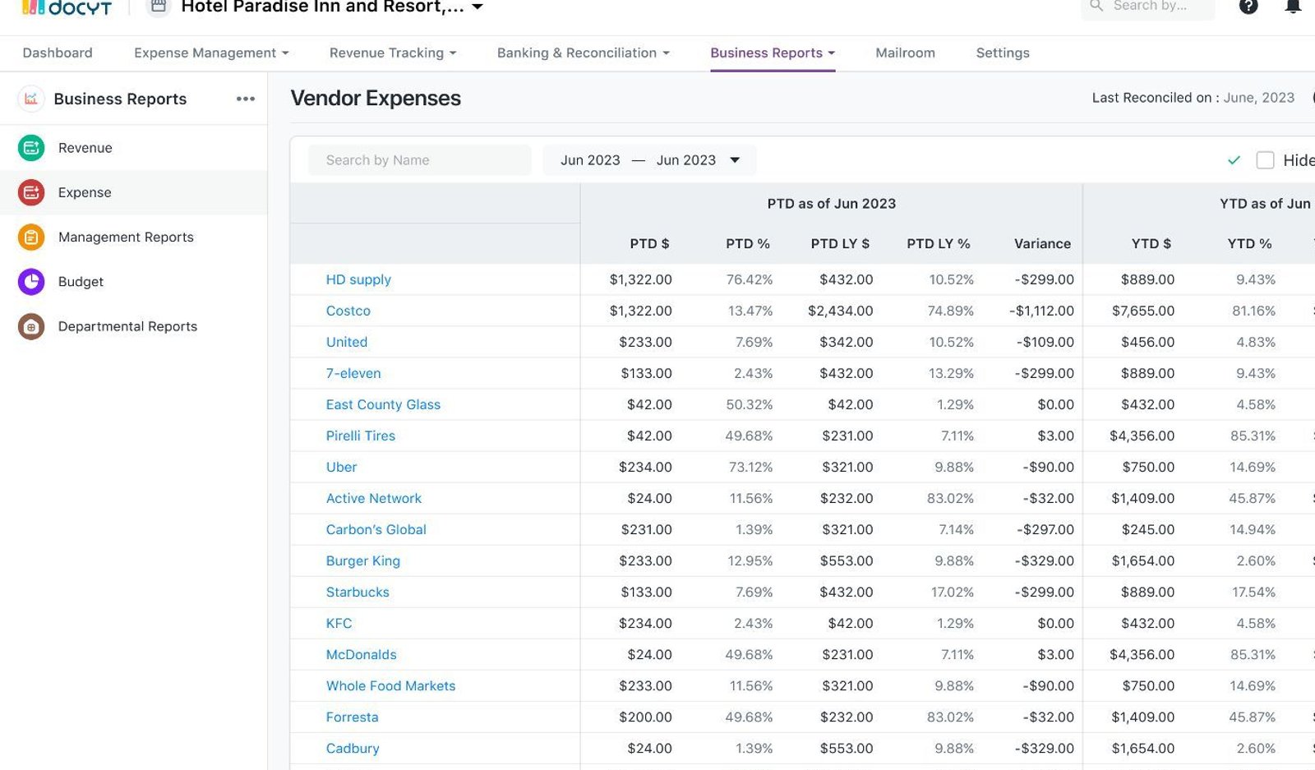This screenshot has height=770, width=1315.
Task: Toggle the Hide checkbox
Action: point(1265,160)
